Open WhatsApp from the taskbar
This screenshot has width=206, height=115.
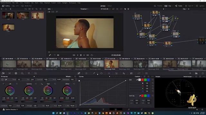click(89, 113)
